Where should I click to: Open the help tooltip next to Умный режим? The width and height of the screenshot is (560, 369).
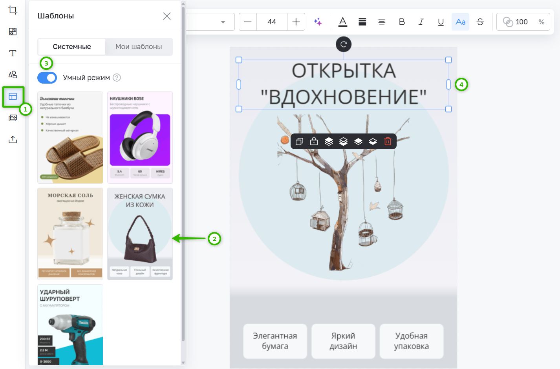[117, 78]
